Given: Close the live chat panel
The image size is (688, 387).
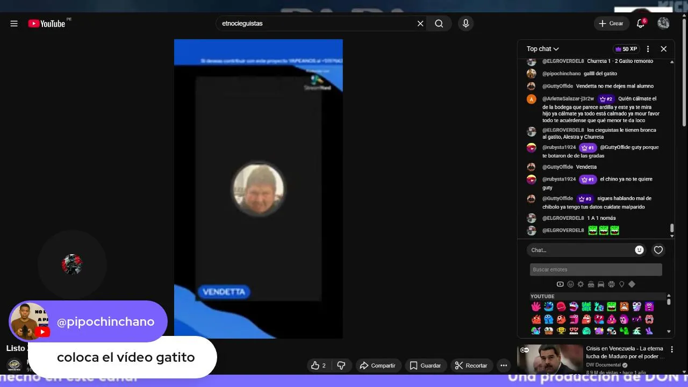Looking at the screenshot, I should (664, 49).
